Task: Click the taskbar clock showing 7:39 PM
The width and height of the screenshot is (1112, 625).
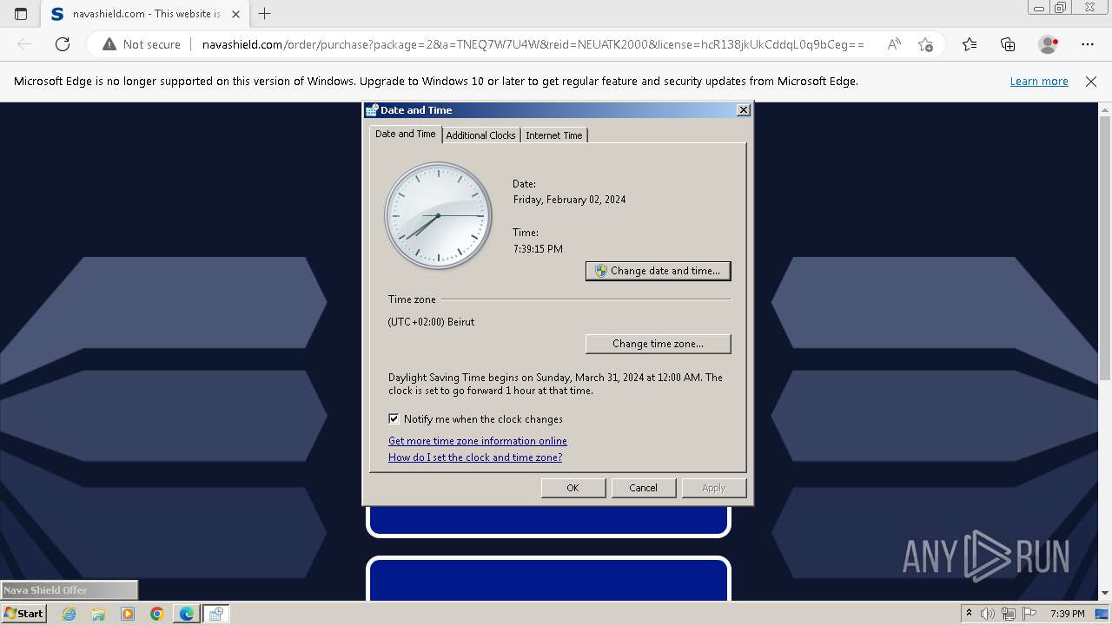Action: pyautogui.click(x=1068, y=614)
